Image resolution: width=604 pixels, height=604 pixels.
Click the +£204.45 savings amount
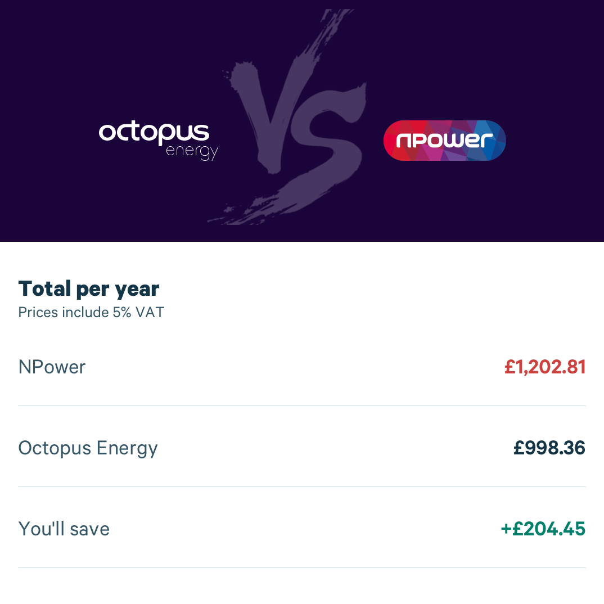coord(543,529)
